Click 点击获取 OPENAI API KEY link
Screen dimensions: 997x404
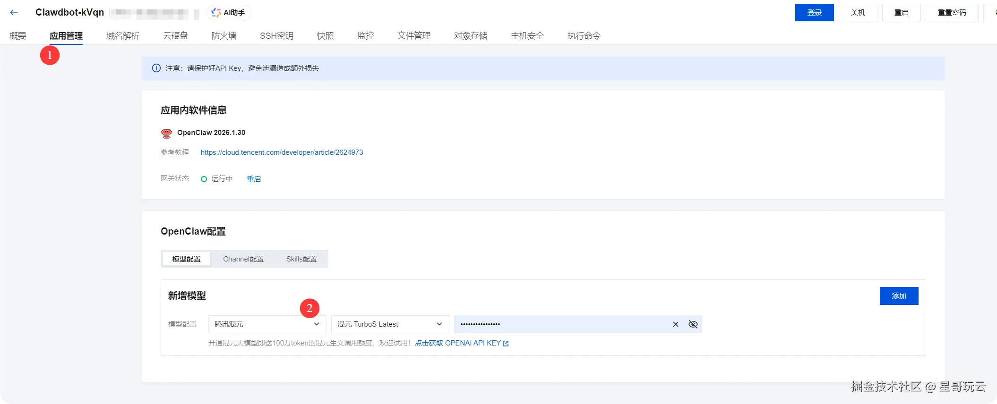click(457, 343)
